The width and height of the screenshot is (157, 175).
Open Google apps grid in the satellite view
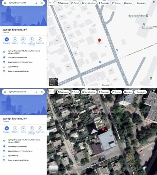pos(154,91)
